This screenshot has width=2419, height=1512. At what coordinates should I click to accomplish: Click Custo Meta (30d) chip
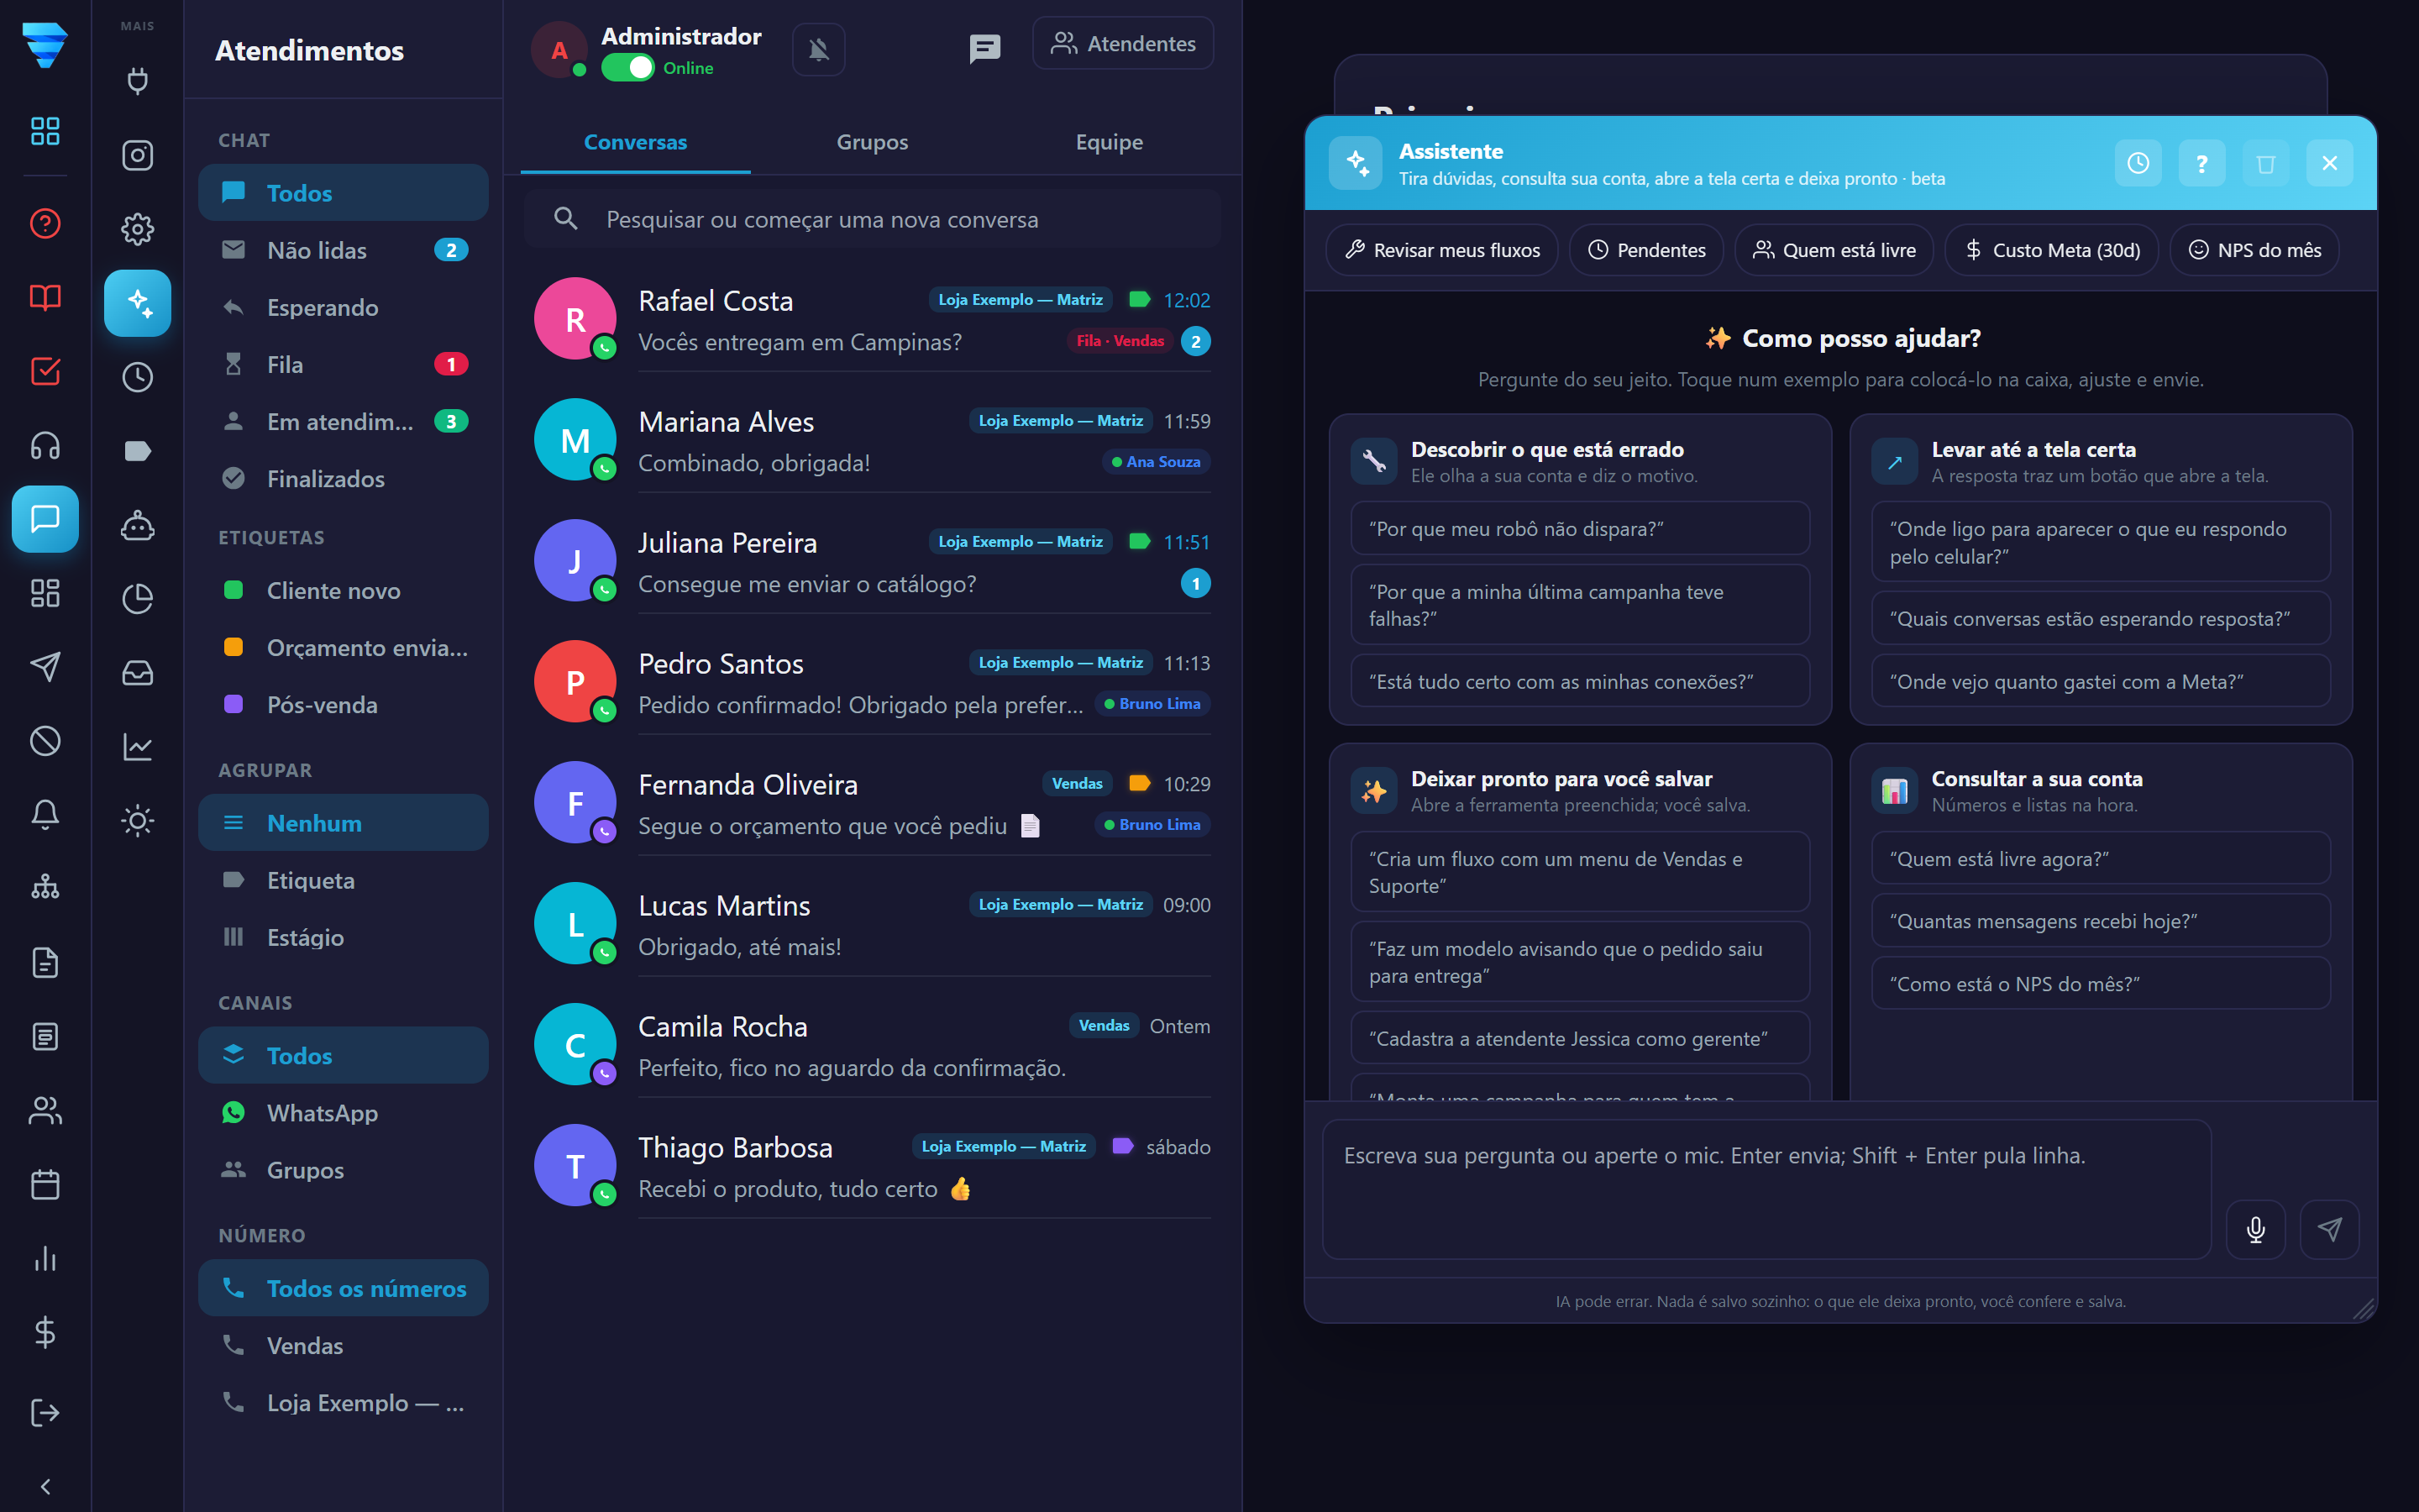coord(2051,250)
